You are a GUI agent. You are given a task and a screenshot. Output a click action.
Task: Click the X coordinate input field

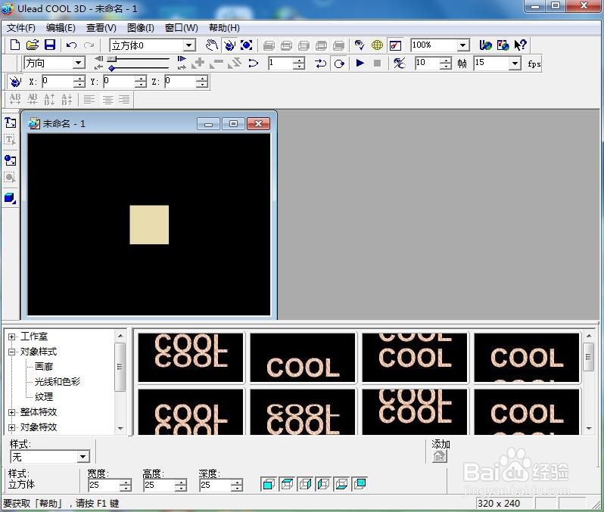[57, 81]
